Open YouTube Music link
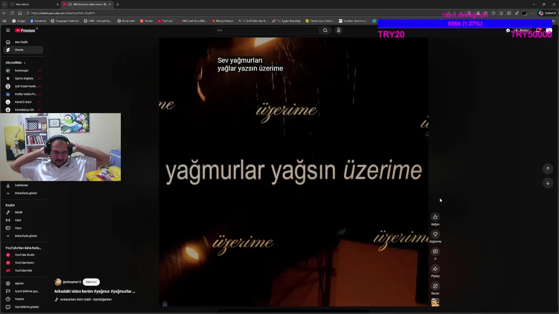The height and width of the screenshot is (314, 559). (x=23, y=263)
